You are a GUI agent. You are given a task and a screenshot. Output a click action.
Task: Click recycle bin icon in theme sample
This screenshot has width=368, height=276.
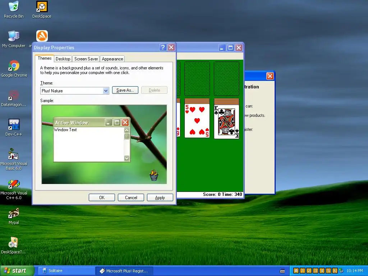coord(154,175)
